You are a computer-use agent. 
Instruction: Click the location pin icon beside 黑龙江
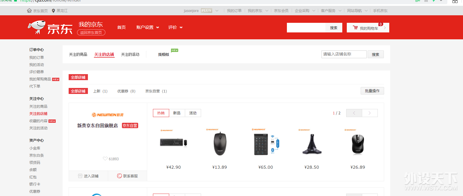point(53,11)
